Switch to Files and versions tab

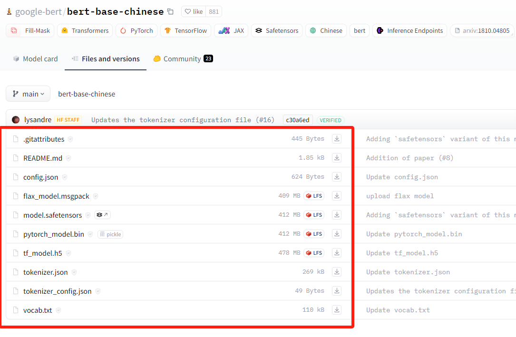tap(105, 59)
